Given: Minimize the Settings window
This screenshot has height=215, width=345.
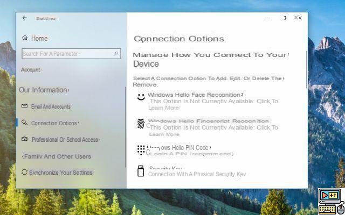Looking at the screenshot, I should tap(268, 18).
